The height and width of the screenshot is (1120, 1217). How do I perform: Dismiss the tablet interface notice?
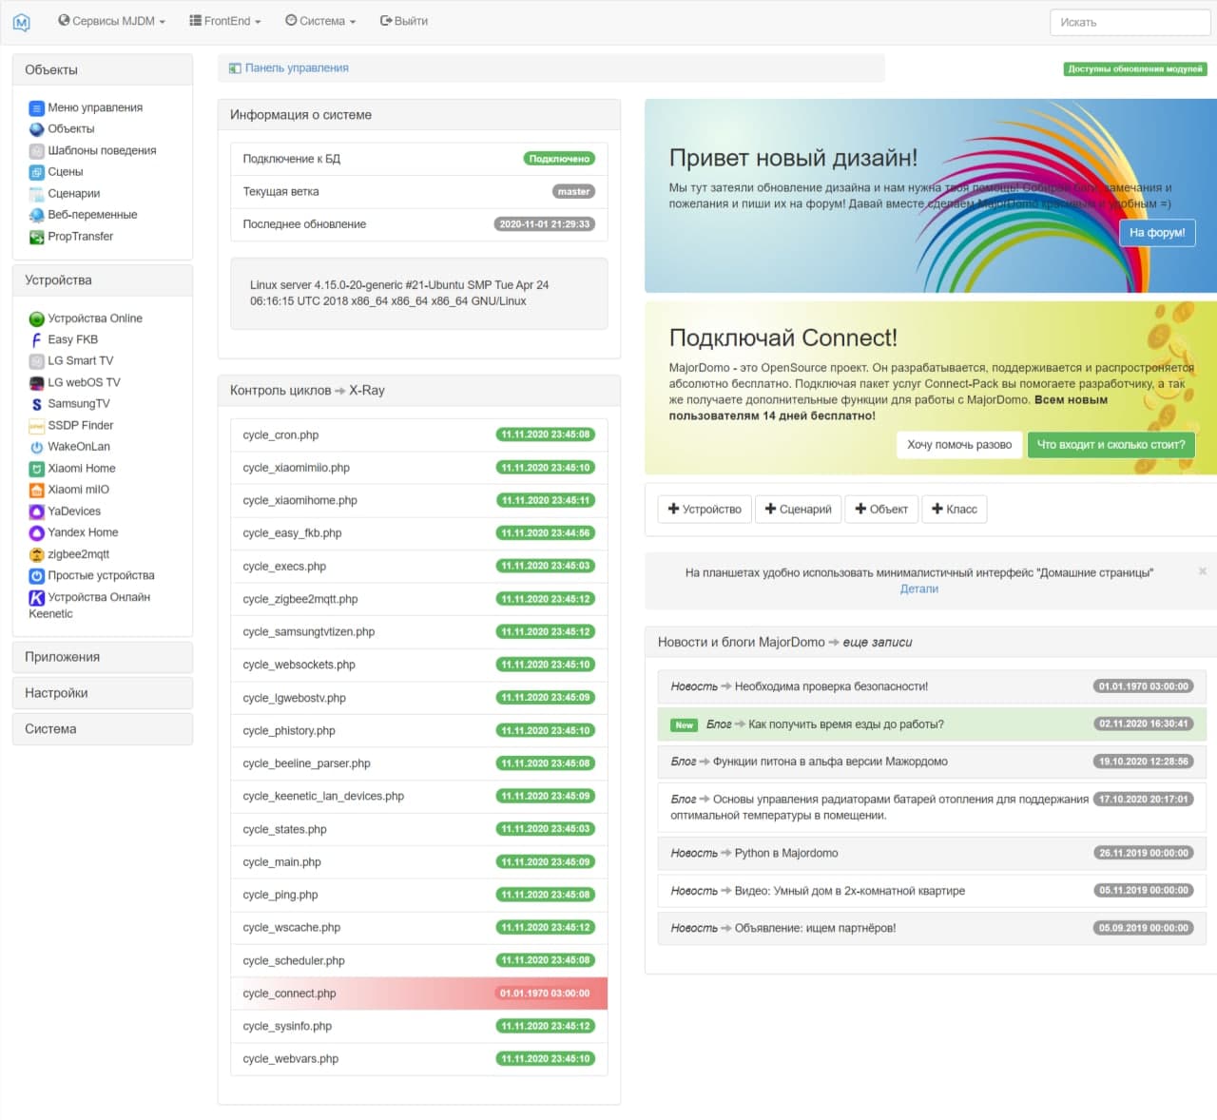click(1202, 571)
